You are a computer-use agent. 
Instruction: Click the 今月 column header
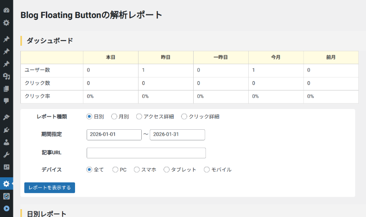point(276,57)
